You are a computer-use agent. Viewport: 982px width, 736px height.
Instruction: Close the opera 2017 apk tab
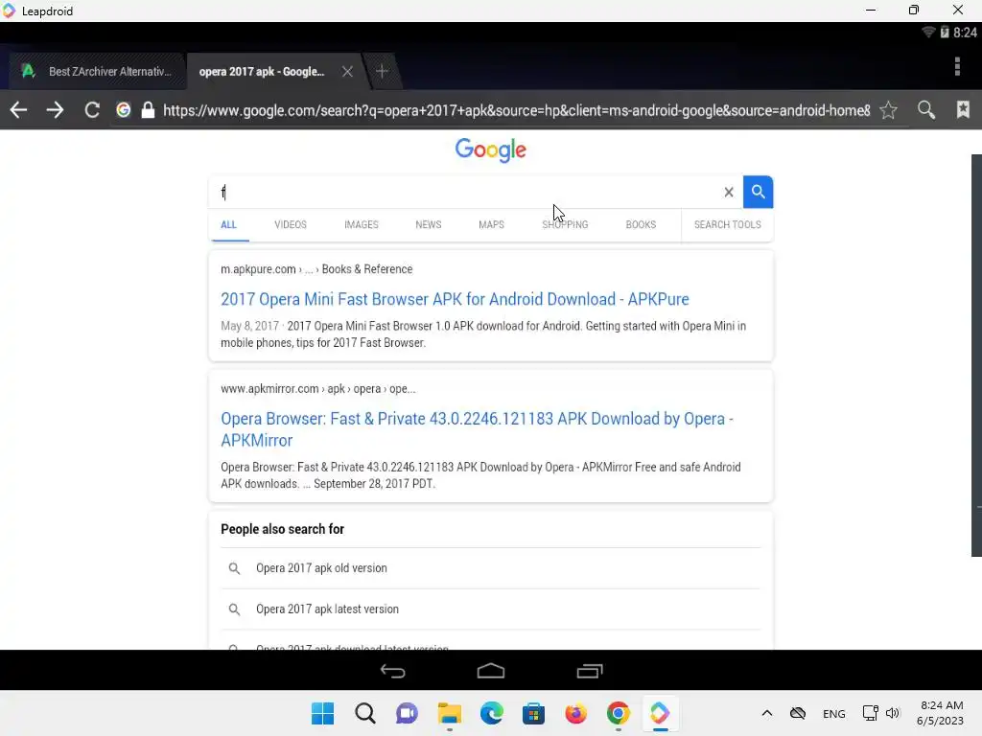click(347, 71)
